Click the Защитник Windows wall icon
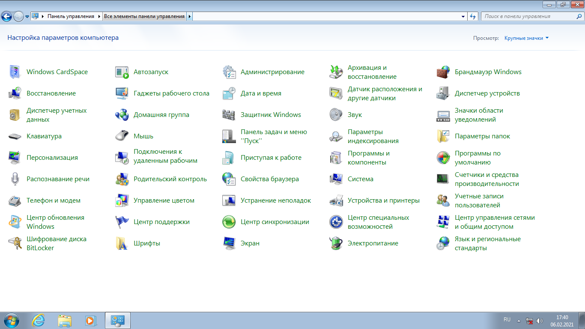 click(229, 115)
